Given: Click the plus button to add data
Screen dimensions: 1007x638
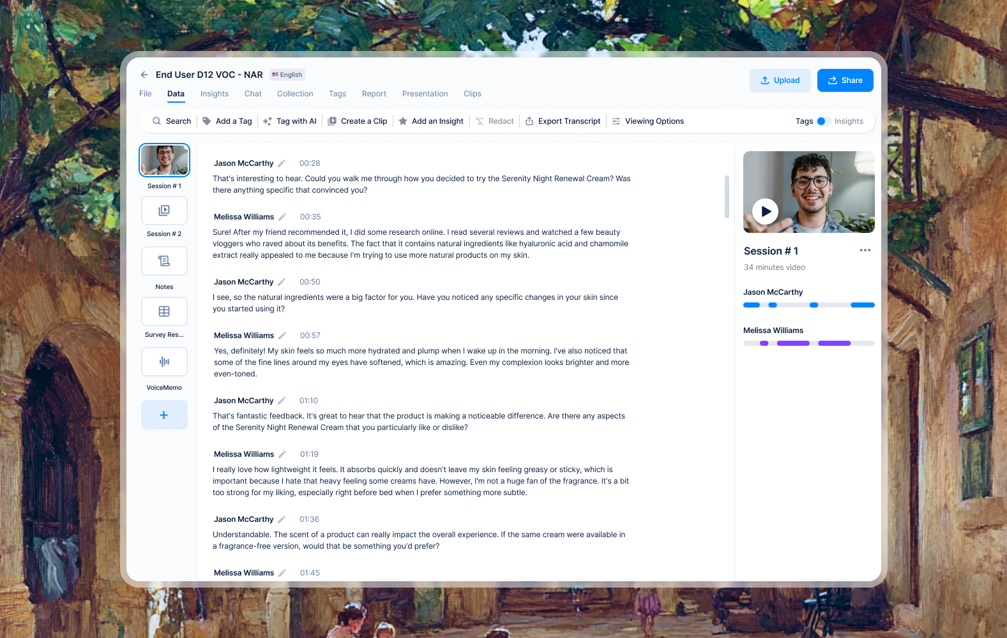Looking at the screenshot, I should pos(164,415).
